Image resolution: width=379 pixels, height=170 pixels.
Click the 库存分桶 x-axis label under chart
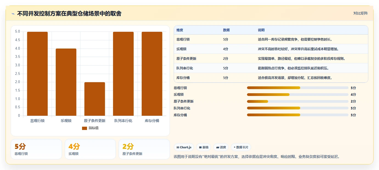152,121
